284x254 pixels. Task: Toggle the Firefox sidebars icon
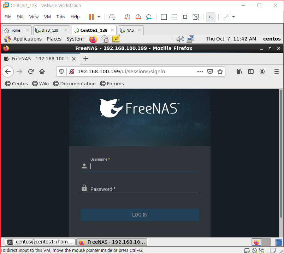tap(251, 72)
